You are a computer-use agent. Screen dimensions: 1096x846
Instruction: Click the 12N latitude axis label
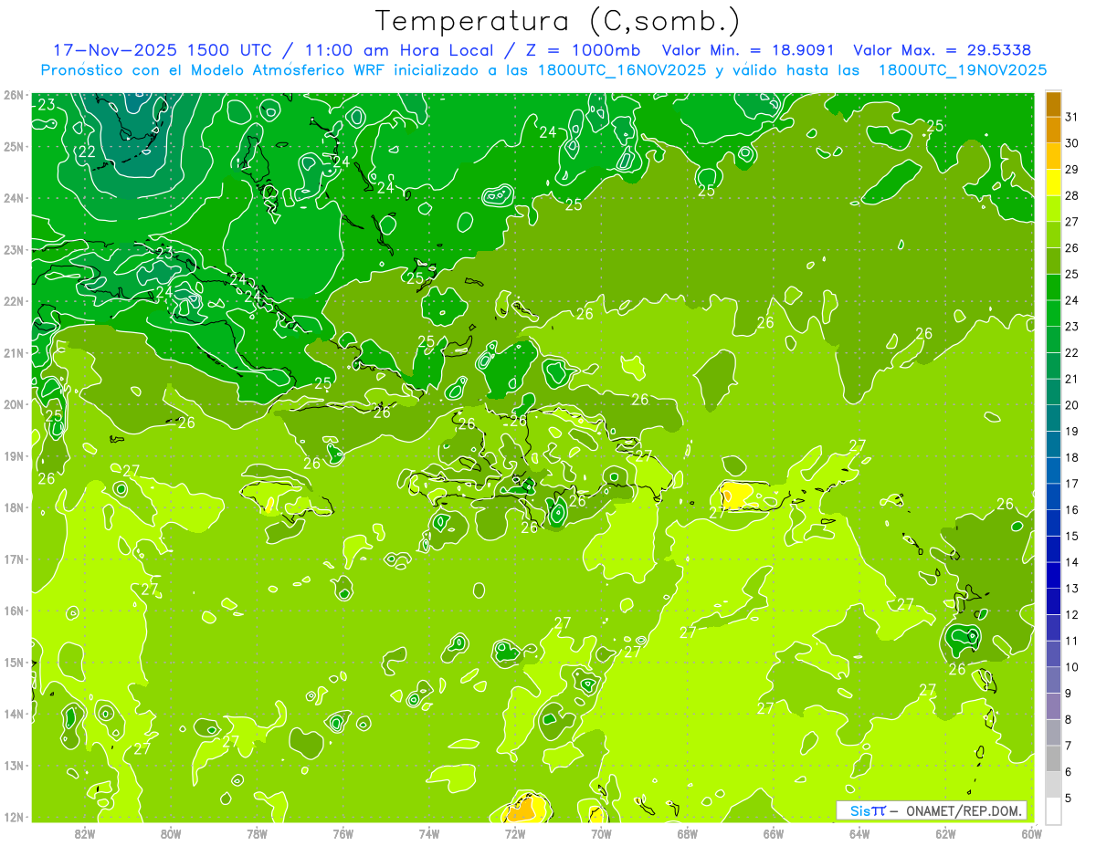point(14,817)
